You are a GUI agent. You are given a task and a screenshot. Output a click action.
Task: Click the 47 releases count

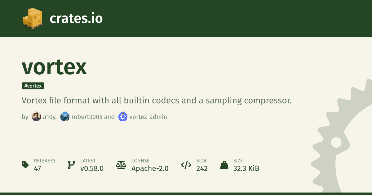coord(38,168)
